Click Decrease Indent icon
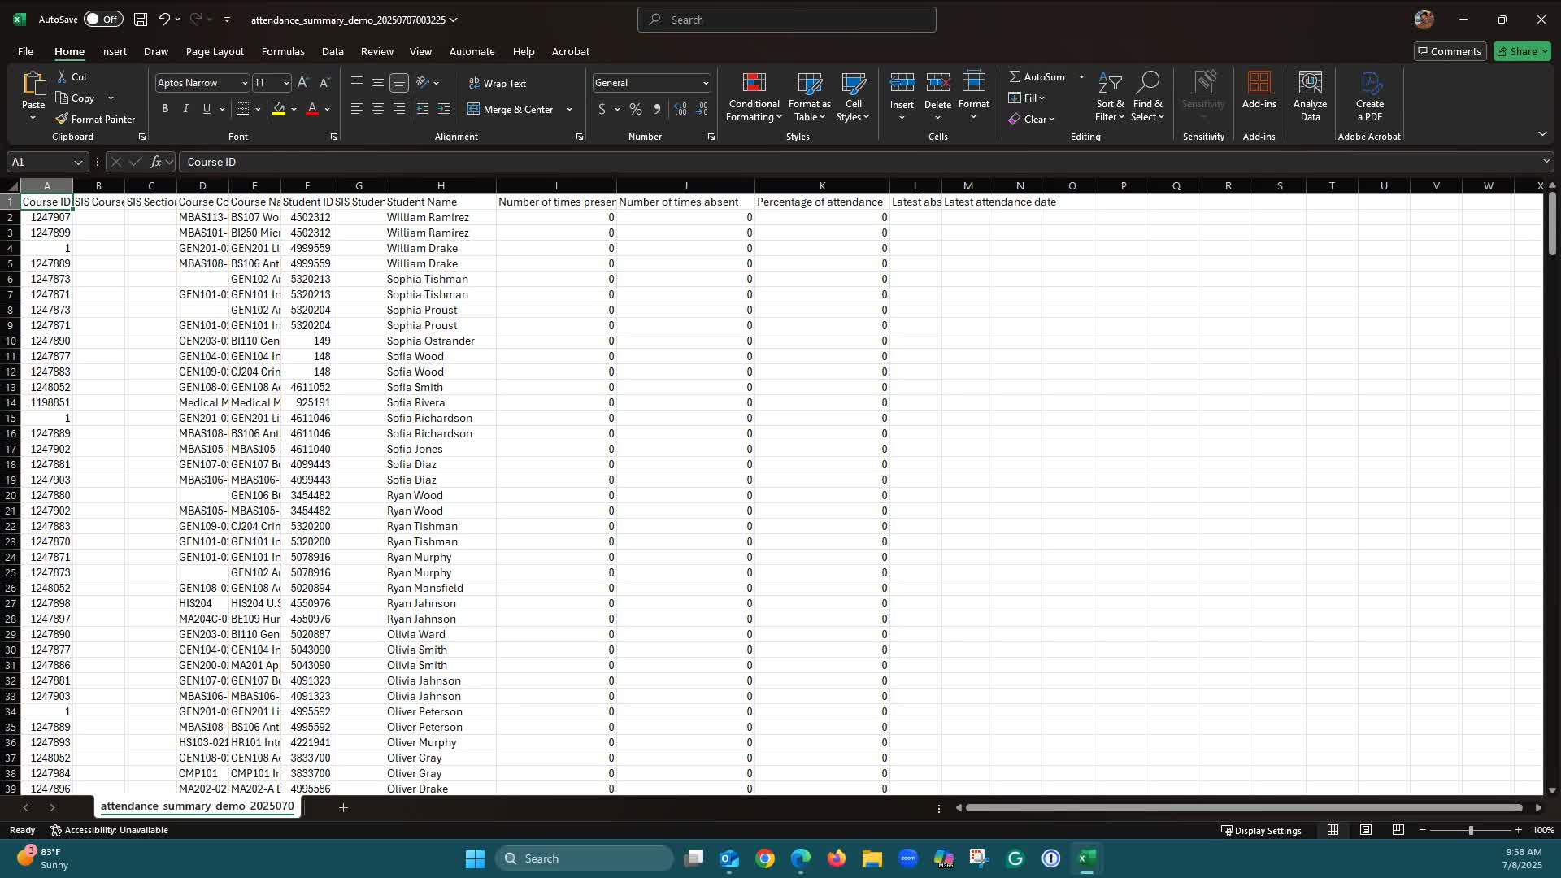The image size is (1561, 878). click(423, 109)
